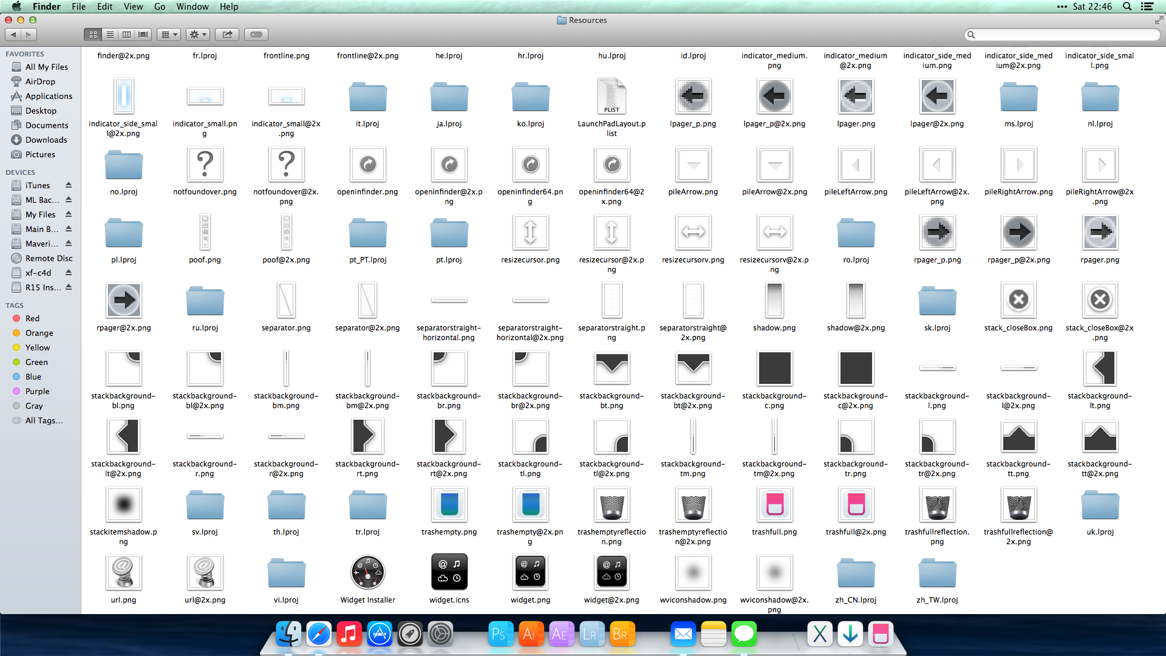Go forward with the forward arrow

(29, 35)
